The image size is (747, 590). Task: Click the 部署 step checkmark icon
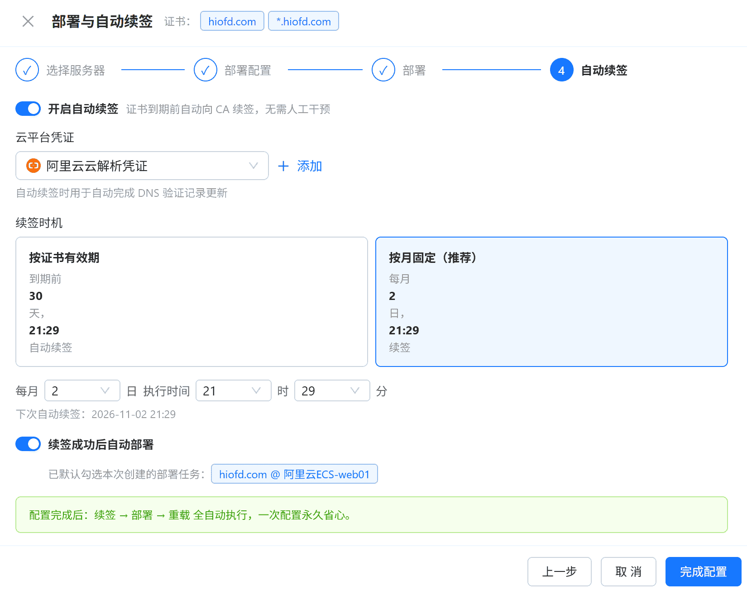(383, 70)
